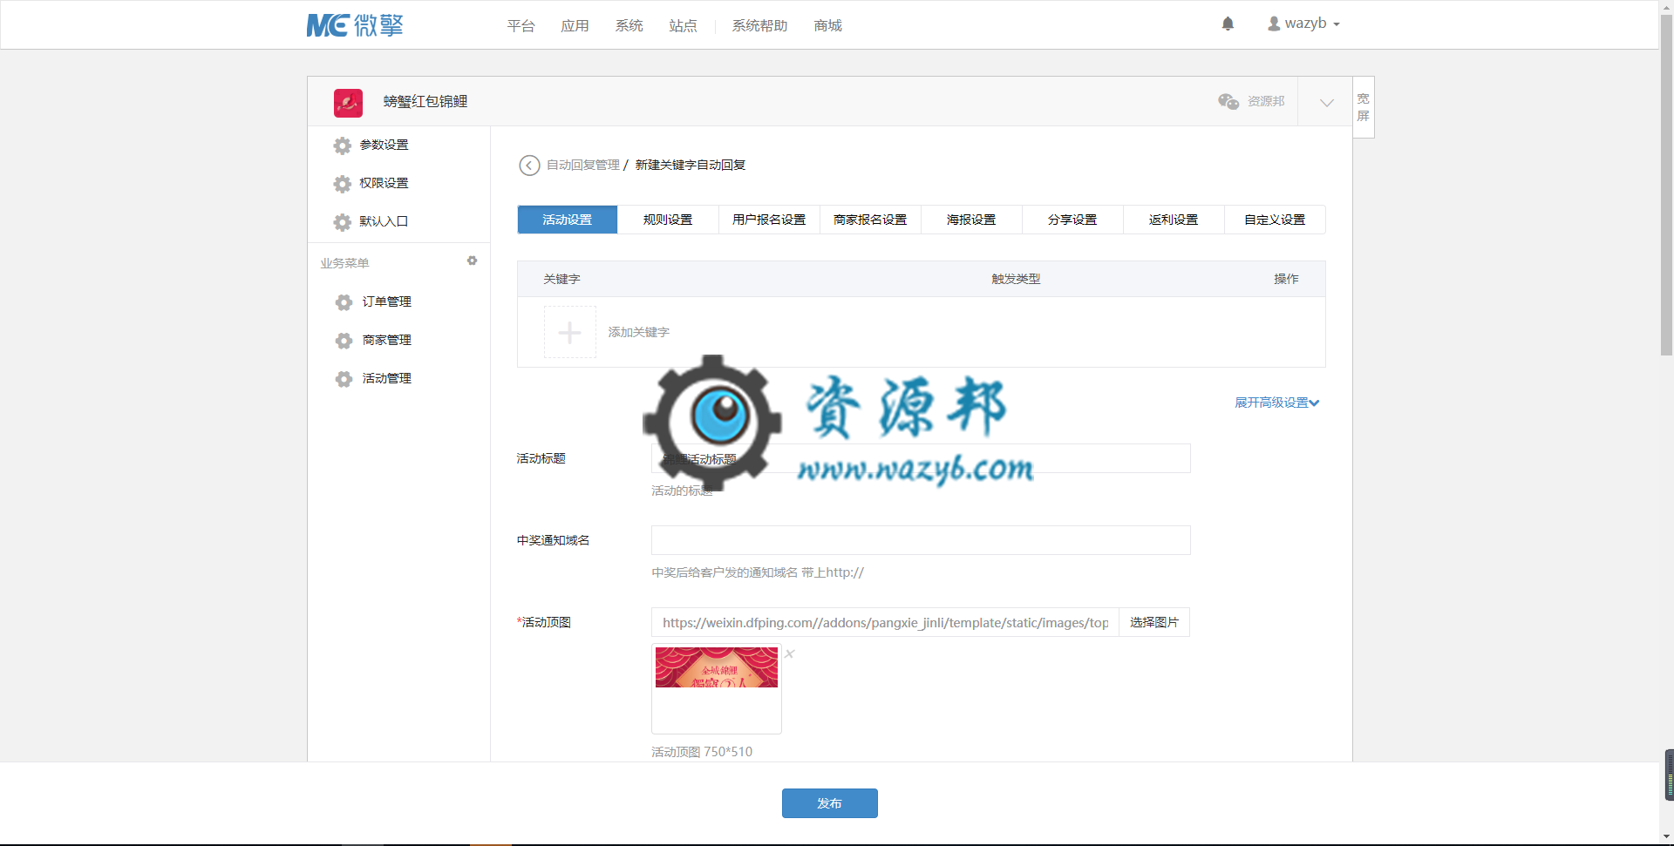Focus the 活动标题 input field
Image resolution: width=1674 pixels, height=846 pixels.
click(x=921, y=458)
